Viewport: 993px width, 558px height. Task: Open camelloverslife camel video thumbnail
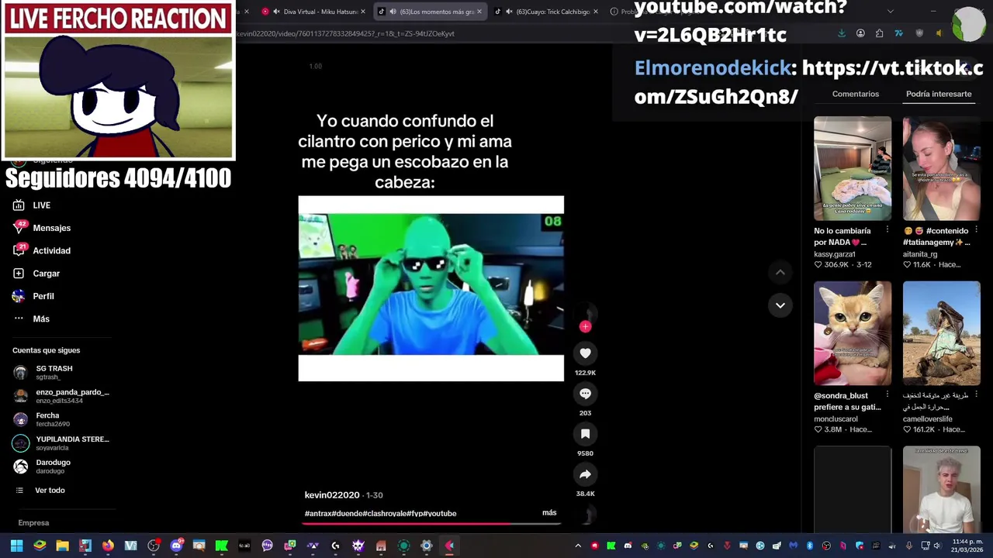pos(942,333)
